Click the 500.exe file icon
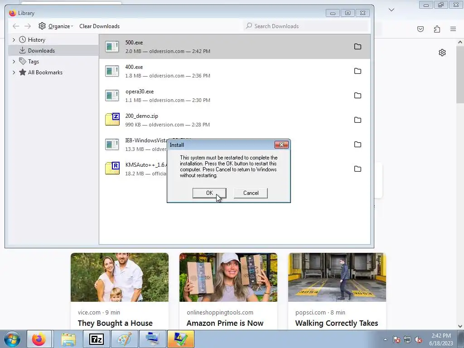 pos(112,47)
